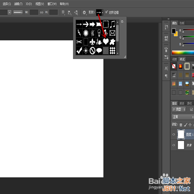Screen dimensions: 194x194
Task: Open the shape picker dropdown arrow
Action: pyautogui.click(x=102, y=13)
